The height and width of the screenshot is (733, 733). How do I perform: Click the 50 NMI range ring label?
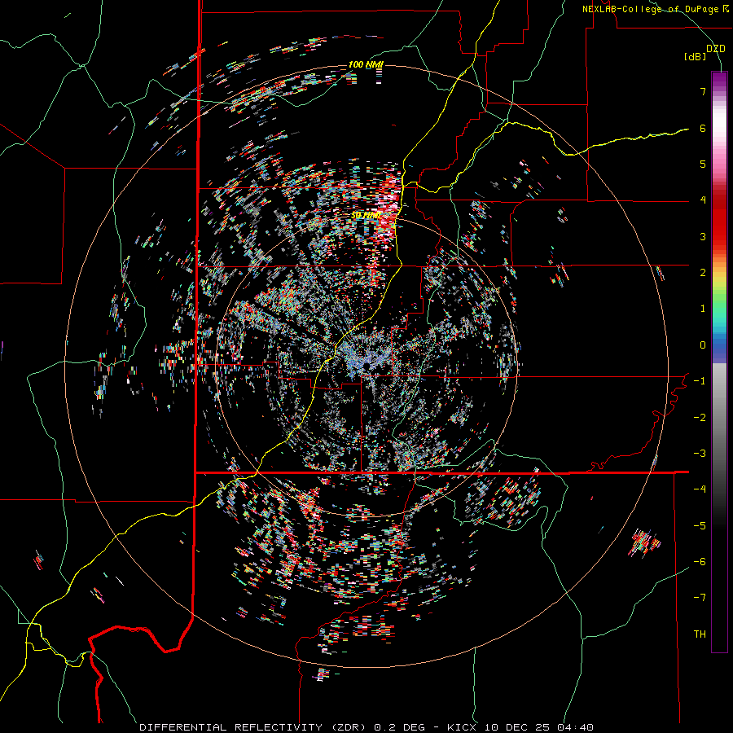(366, 216)
